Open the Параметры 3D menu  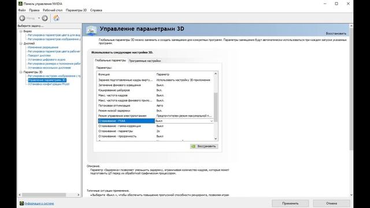[x=76, y=10]
